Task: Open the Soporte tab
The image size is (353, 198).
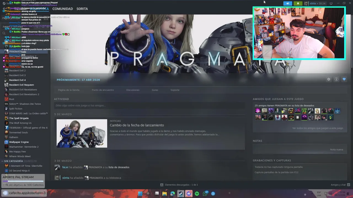Action: point(175,90)
